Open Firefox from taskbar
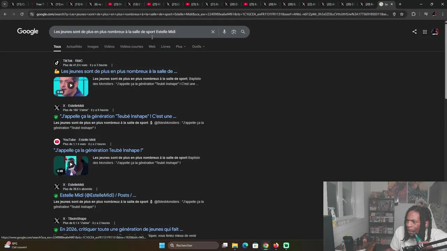 tap(276, 245)
